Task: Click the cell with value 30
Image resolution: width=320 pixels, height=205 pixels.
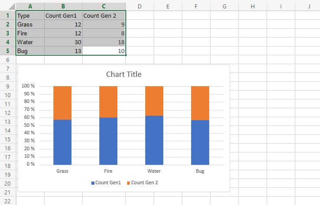Action: coord(63,42)
